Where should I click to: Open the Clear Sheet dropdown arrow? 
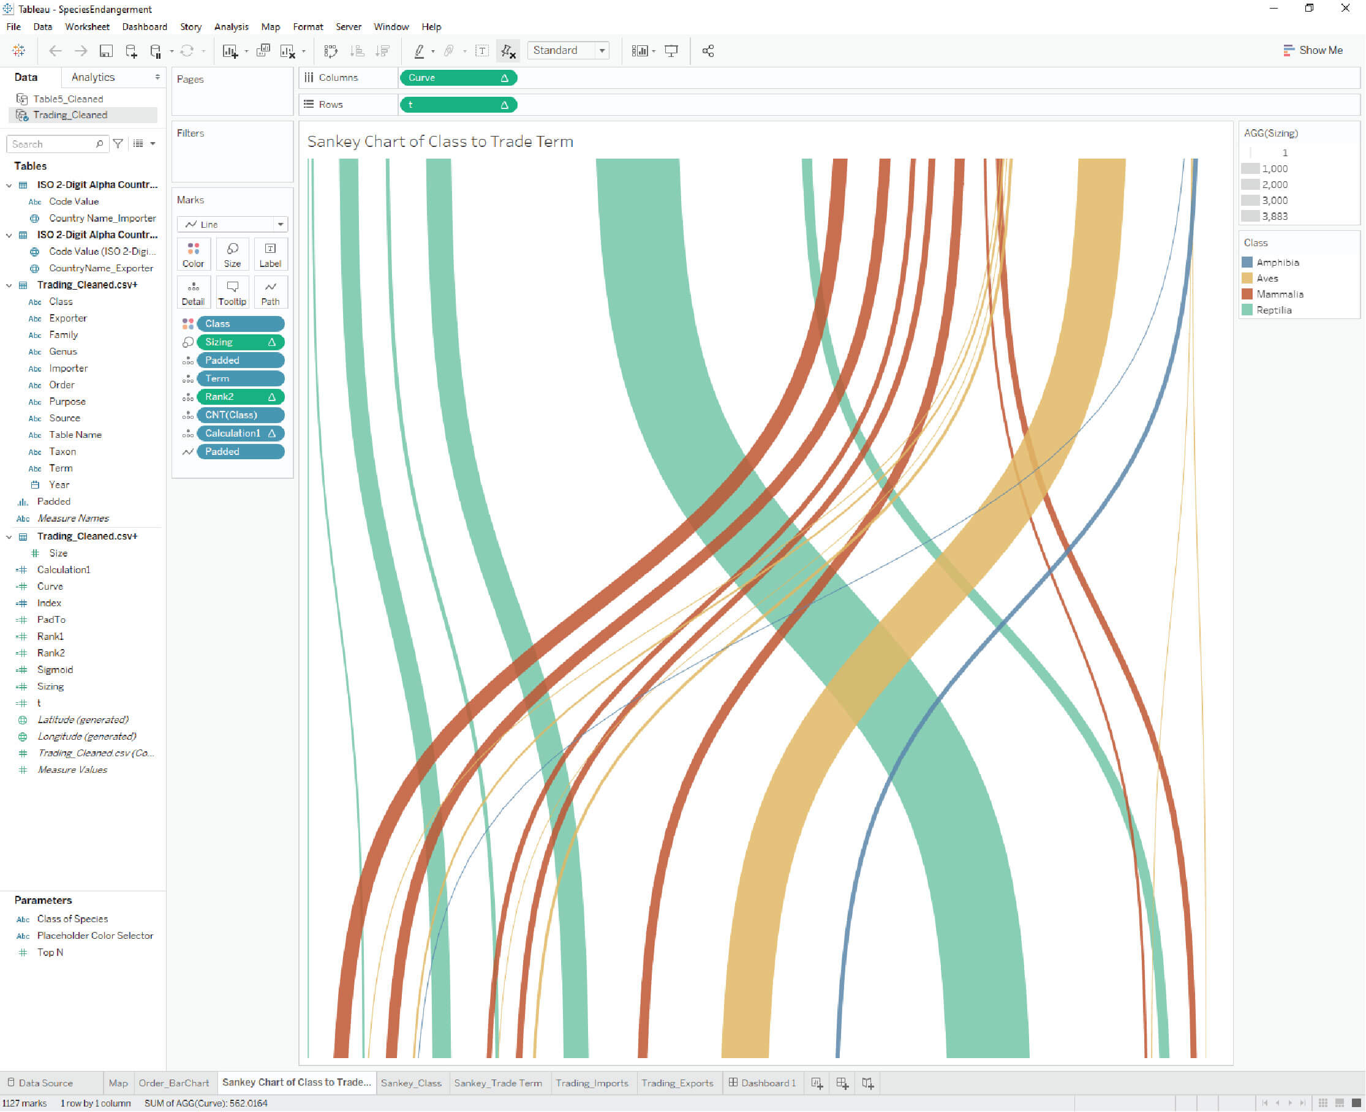coord(304,51)
